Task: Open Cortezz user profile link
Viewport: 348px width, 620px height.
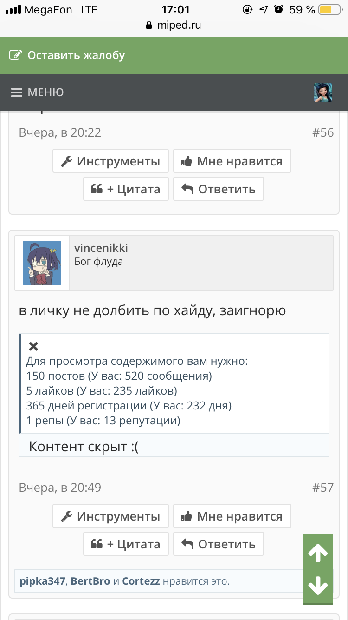Action: (141, 581)
